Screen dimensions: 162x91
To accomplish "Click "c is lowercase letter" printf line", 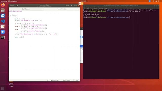I will pyautogui.click(x=34, y=25).
